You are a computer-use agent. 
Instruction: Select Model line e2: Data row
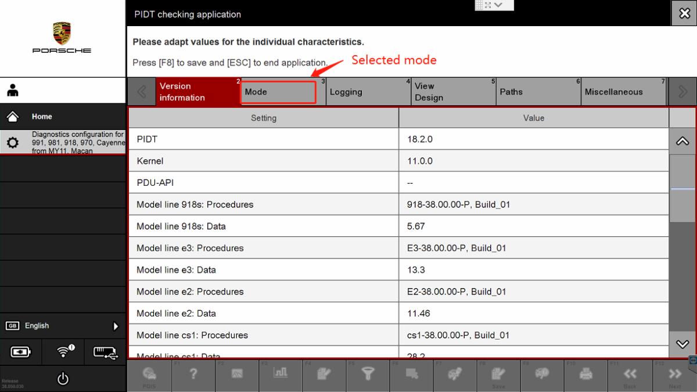pyautogui.click(x=398, y=314)
